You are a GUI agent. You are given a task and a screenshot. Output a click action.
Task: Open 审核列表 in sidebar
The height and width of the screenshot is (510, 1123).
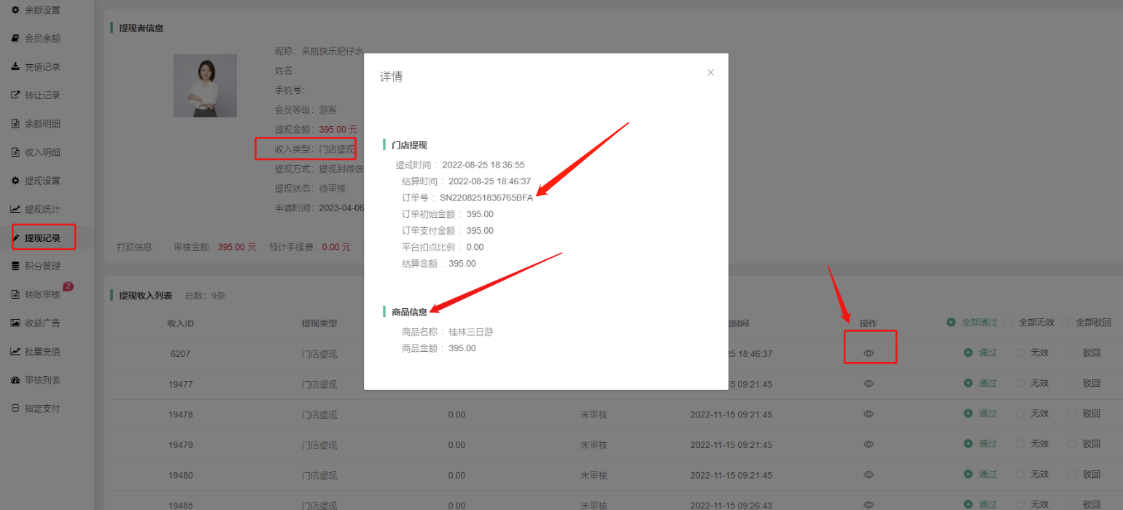pos(42,380)
